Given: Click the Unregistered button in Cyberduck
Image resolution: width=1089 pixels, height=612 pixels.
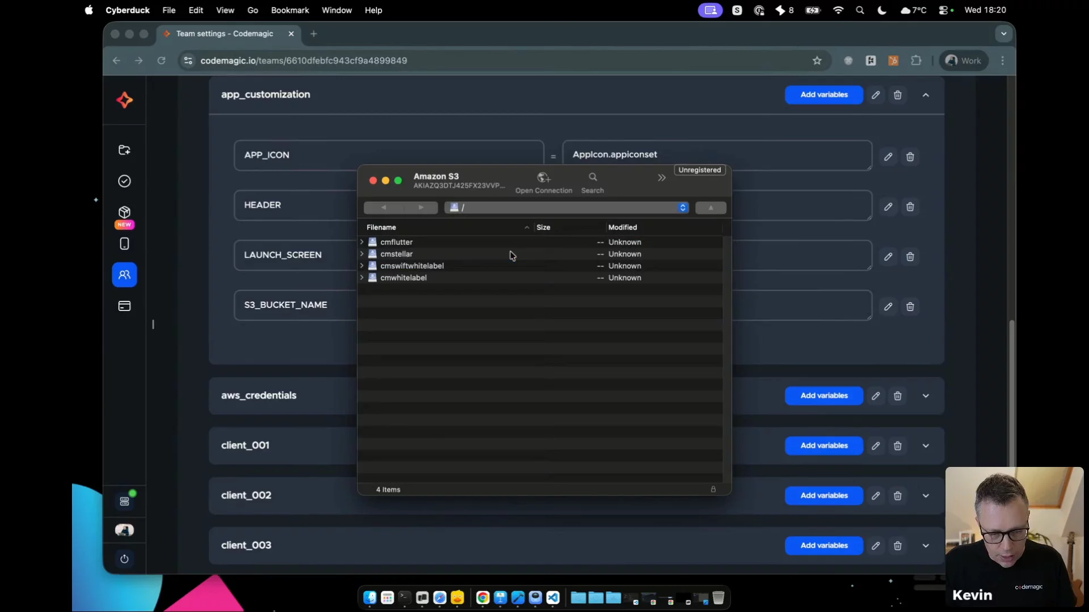Looking at the screenshot, I should [x=699, y=170].
